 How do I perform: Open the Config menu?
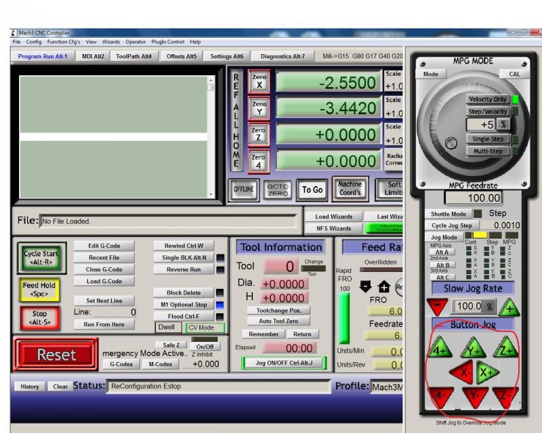click(x=34, y=42)
